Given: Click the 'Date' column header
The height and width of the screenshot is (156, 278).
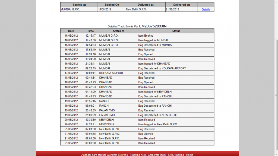Looking at the screenshot, I should [71, 31].
